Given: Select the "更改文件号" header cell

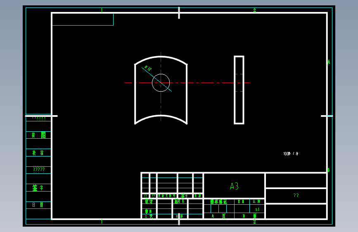Looking at the screenshot, I should 167,196.
